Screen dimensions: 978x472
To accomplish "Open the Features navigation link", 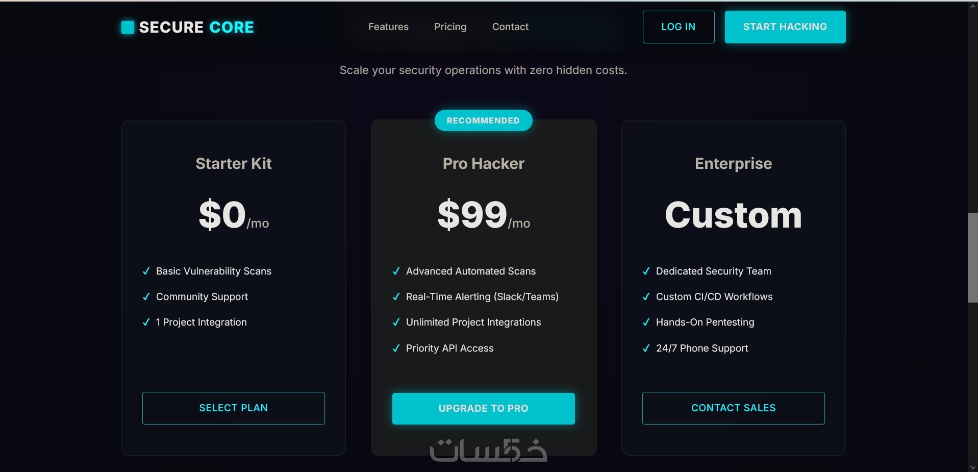I will tap(388, 27).
